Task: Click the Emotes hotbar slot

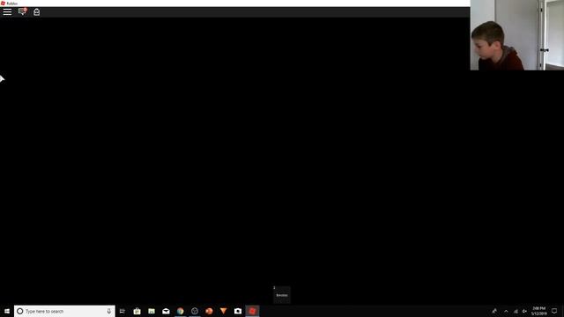Action: [x=282, y=295]
